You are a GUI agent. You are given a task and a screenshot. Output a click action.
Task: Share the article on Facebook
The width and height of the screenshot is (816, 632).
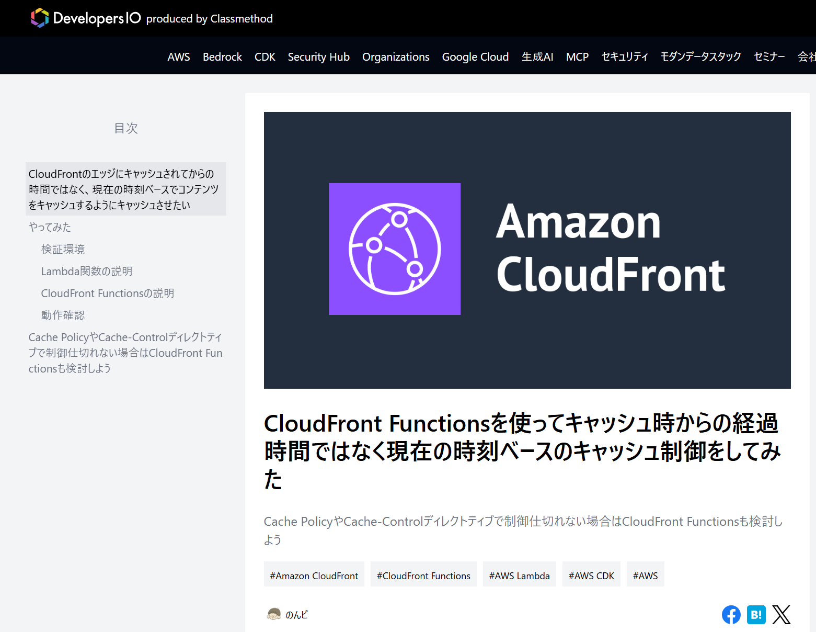(x=731, y=615)
